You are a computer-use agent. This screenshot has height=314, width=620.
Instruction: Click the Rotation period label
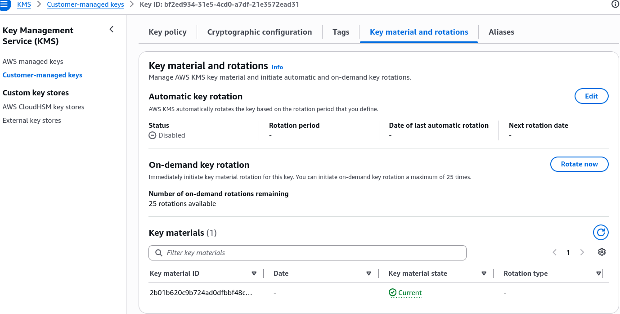pos(294,126)
